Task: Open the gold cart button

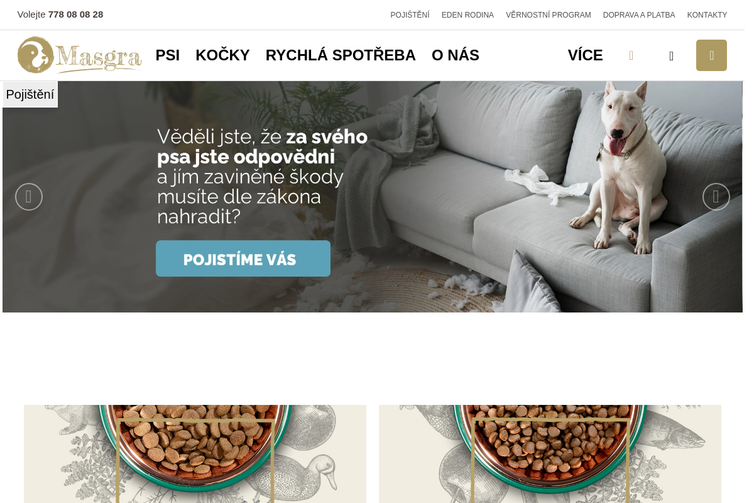Action: (x=711, y=55)
